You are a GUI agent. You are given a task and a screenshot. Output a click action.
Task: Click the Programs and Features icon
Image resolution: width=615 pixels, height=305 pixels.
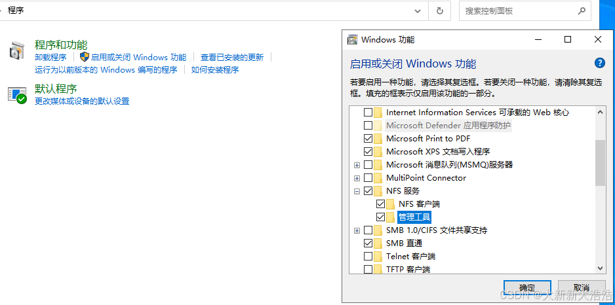(17, 50)
